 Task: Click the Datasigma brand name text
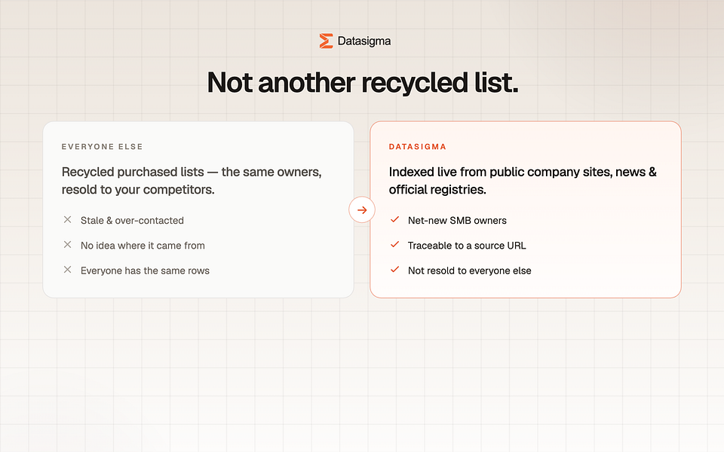point(364,41)
